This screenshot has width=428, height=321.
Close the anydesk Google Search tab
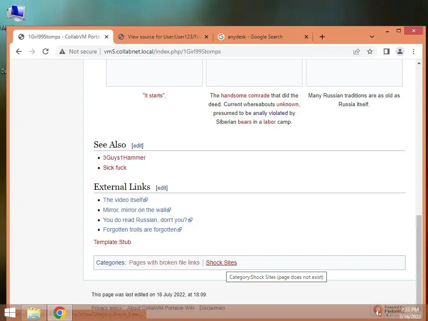pyautogui.click(x=306, y=37)
